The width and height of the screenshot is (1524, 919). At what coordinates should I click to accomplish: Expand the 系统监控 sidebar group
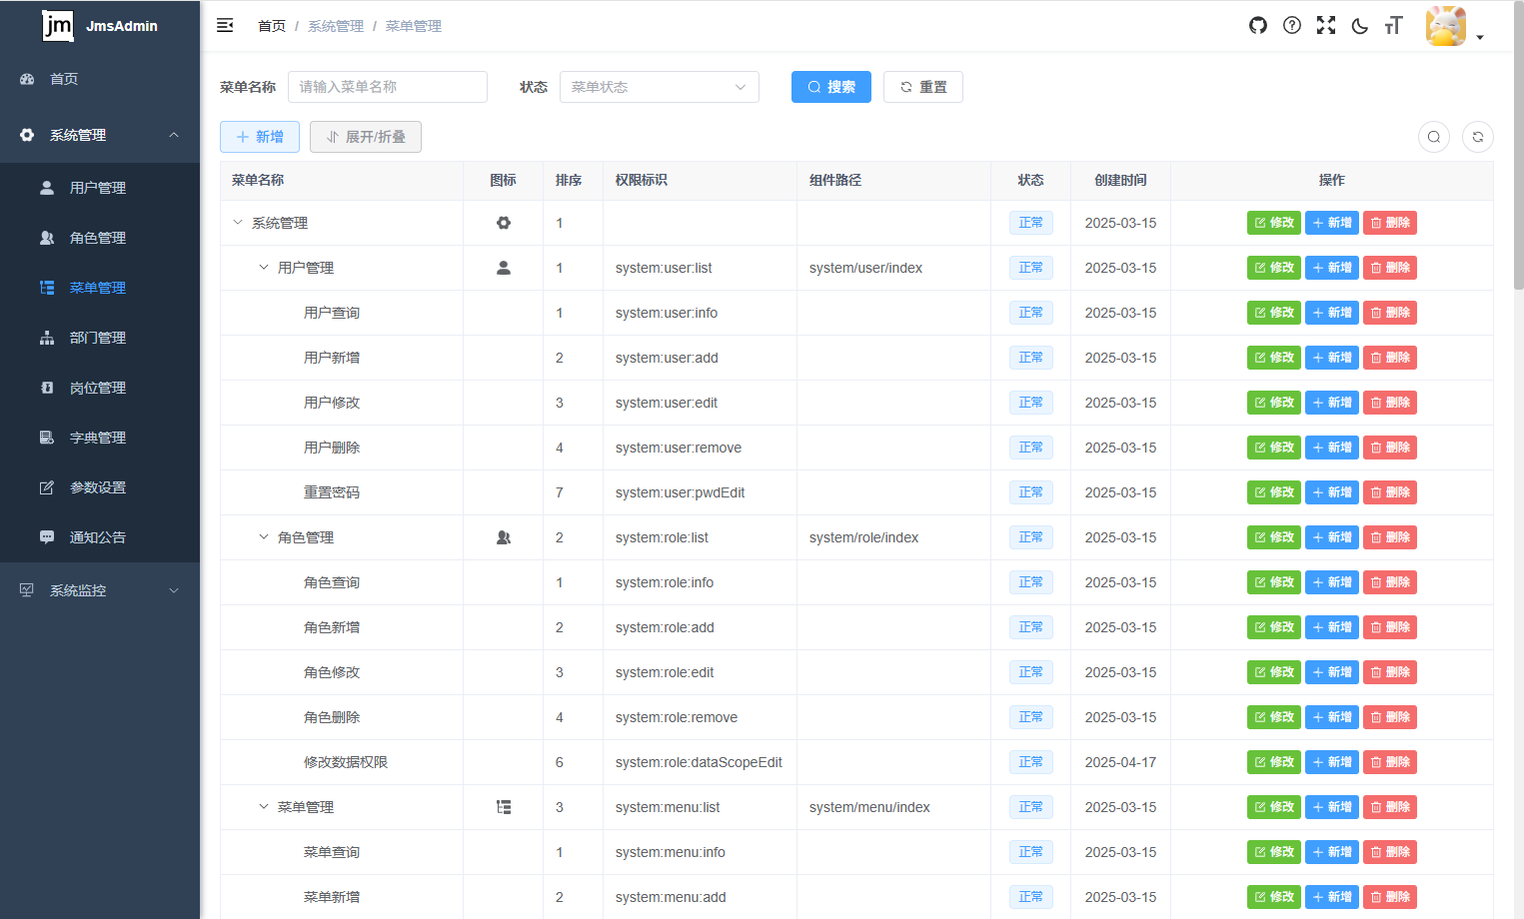[x=100, y=590]
